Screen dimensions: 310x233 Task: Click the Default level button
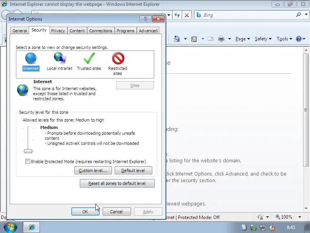click(133, 170)
